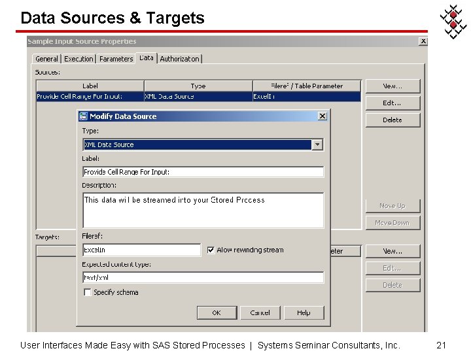This screenshot has height=353, width=471.
Task: Close the Sample Input Source Properties window
Action: point(423,41)
